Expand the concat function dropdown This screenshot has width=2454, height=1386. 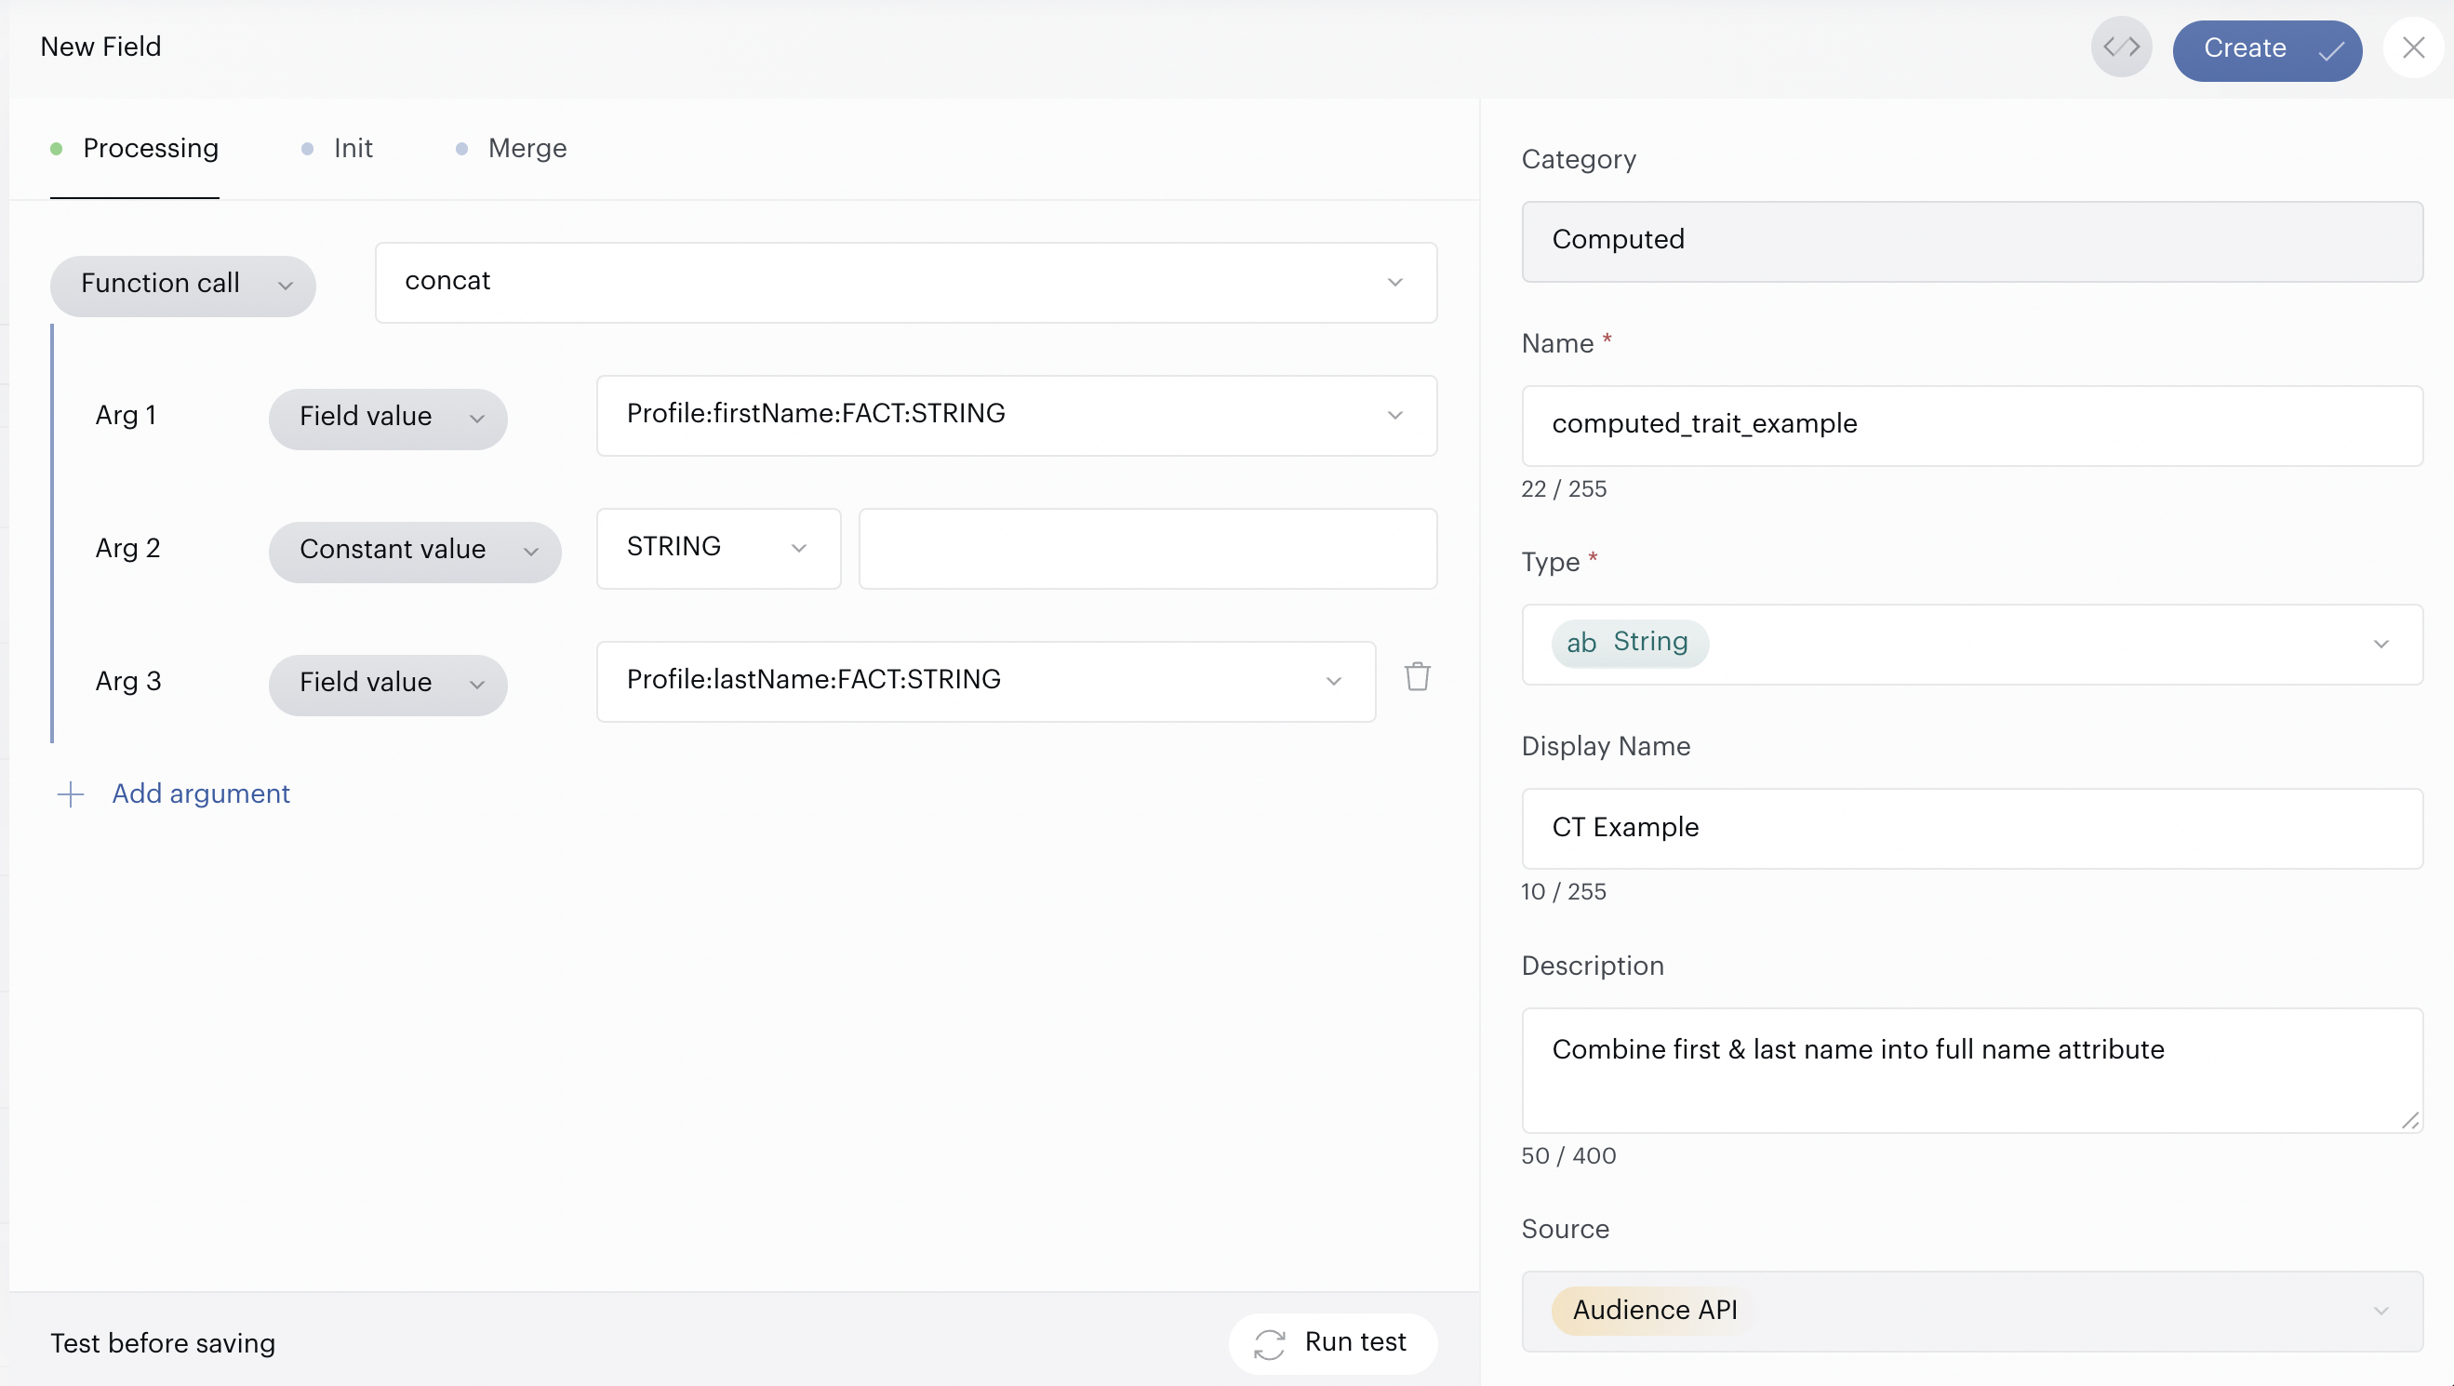905,282
